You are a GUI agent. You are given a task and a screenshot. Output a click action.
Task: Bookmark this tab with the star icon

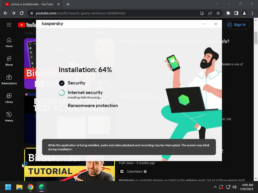(x=218, y=13)
